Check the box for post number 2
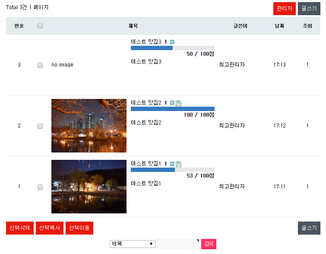This screenshot has height=254, width=326. pos(40,126)
